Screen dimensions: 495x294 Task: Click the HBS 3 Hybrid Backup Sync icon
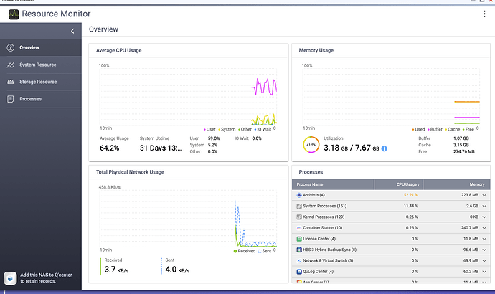299,250
